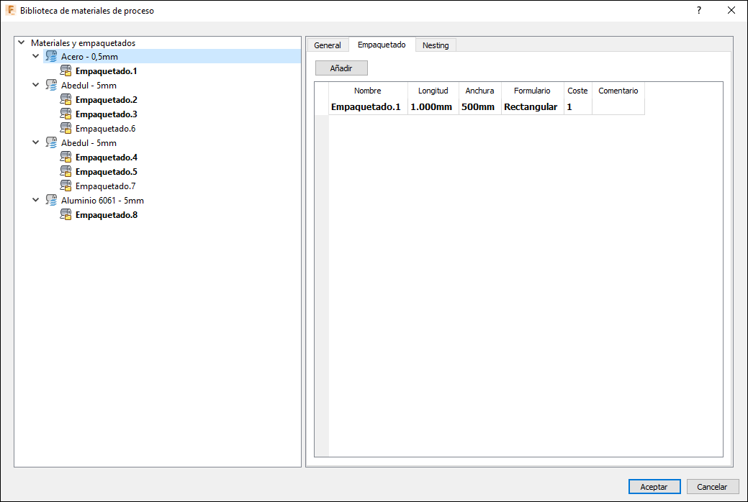Click the Empaquetado.5 packaging icon

[66, 171]
